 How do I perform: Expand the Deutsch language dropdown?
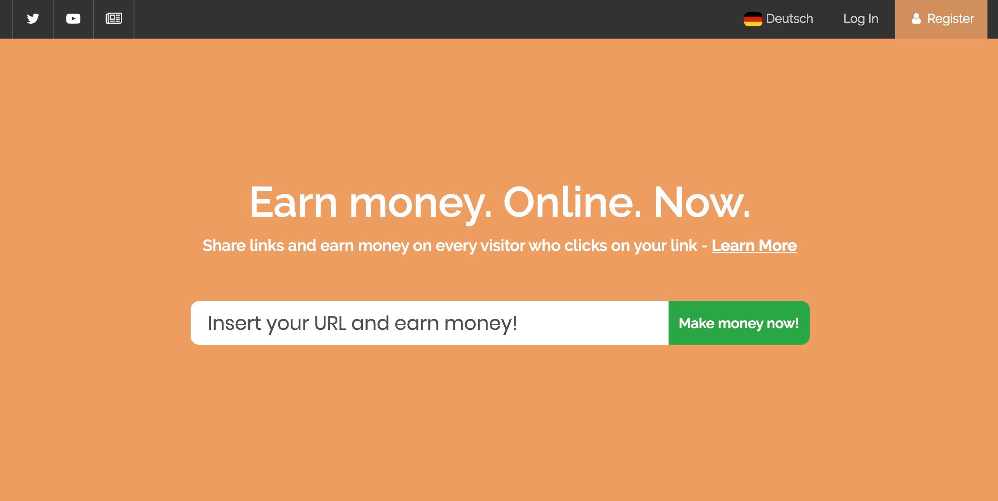pyautogui.click(x=778, y=18)
